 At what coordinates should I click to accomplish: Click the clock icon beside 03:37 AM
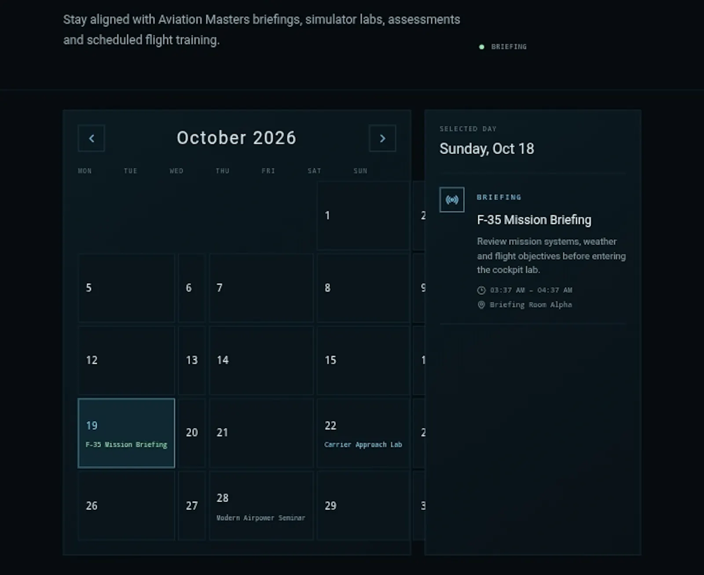tap(481, 290)
